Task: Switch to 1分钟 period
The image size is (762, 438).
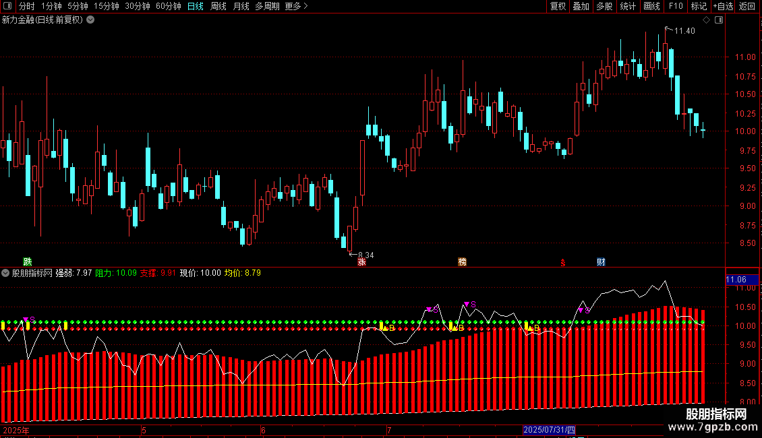Action: [x=51, y=6]
